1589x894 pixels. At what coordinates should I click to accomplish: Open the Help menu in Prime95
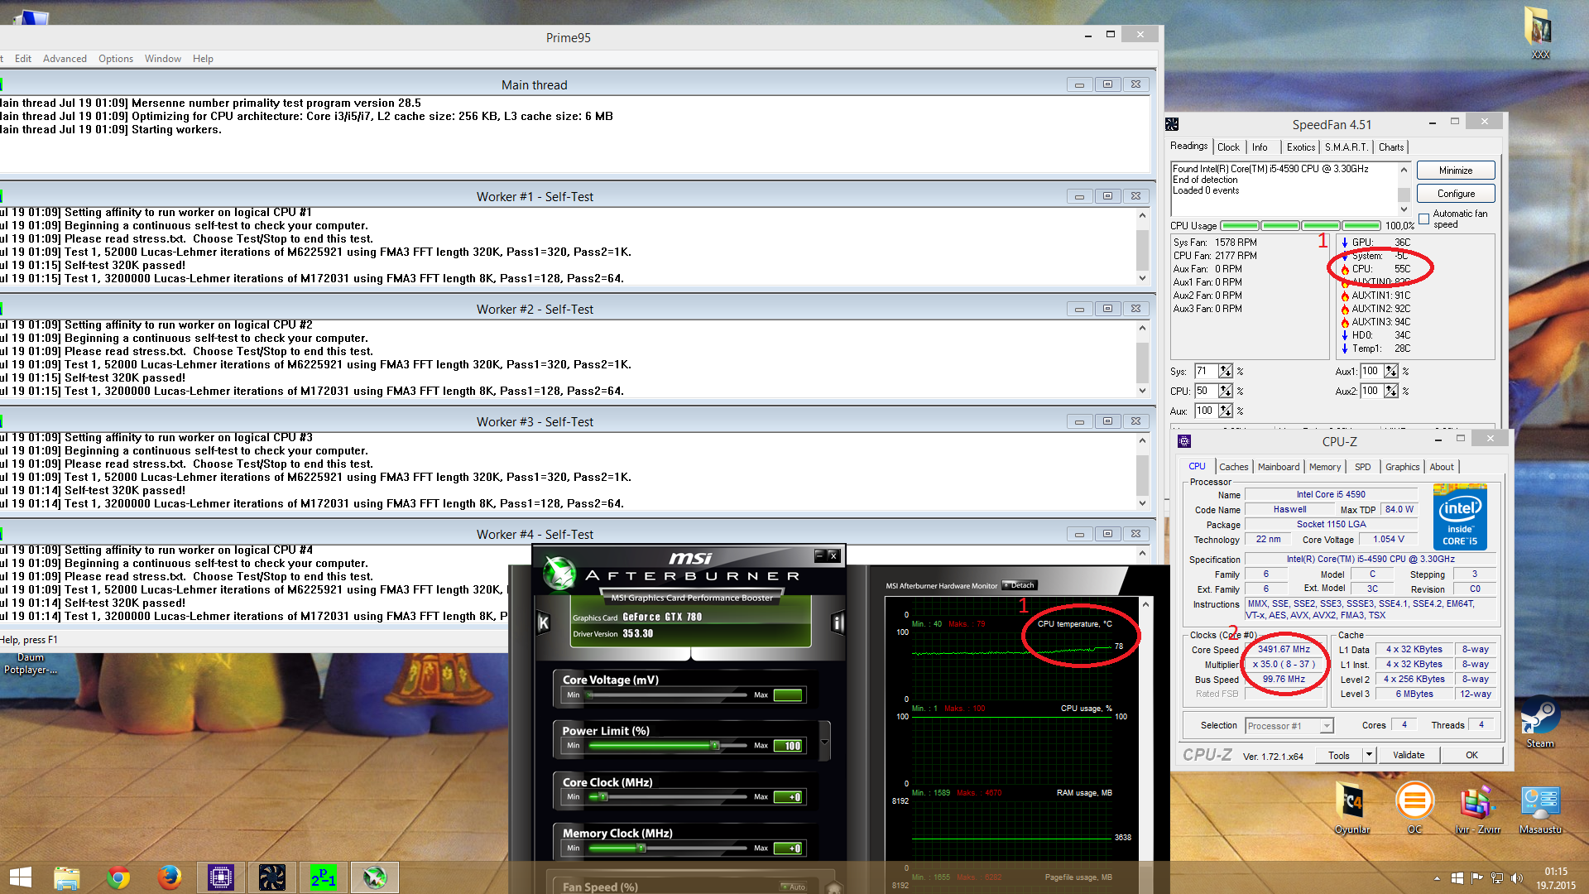(x=203, y=59)
